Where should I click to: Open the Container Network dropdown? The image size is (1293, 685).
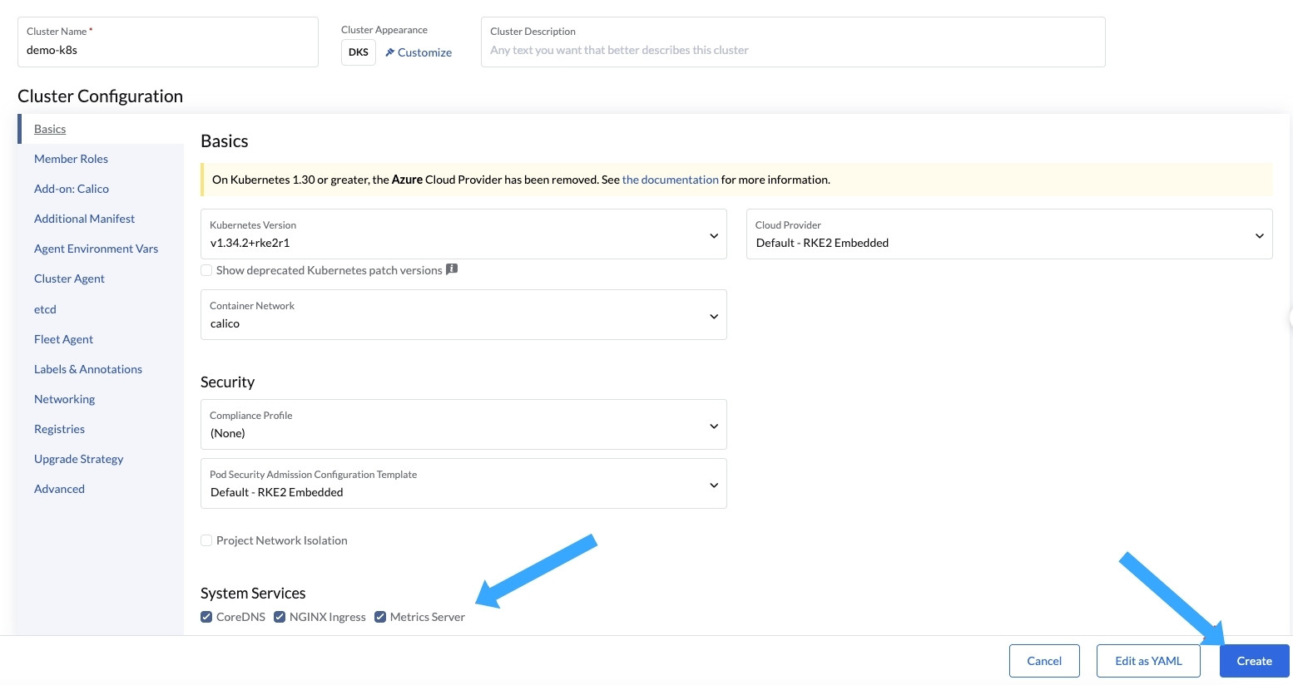point(463,315)
